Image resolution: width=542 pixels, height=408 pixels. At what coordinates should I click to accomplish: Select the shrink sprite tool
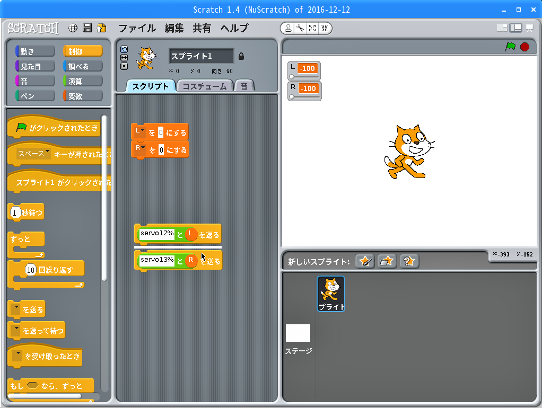tap(324, 28)
